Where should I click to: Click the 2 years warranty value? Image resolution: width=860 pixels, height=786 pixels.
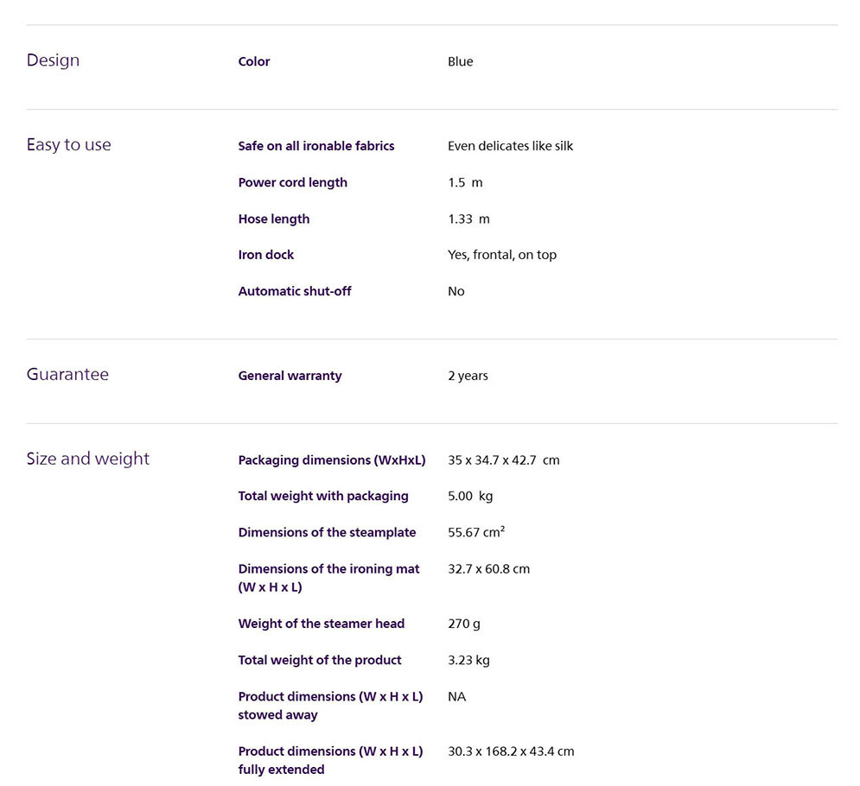click(468, 376)
